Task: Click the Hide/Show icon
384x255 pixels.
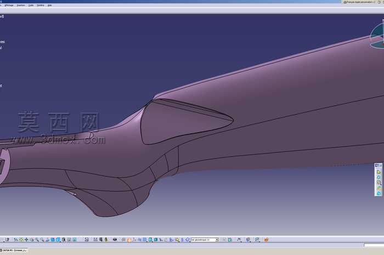Action: (x=69, y=240)
